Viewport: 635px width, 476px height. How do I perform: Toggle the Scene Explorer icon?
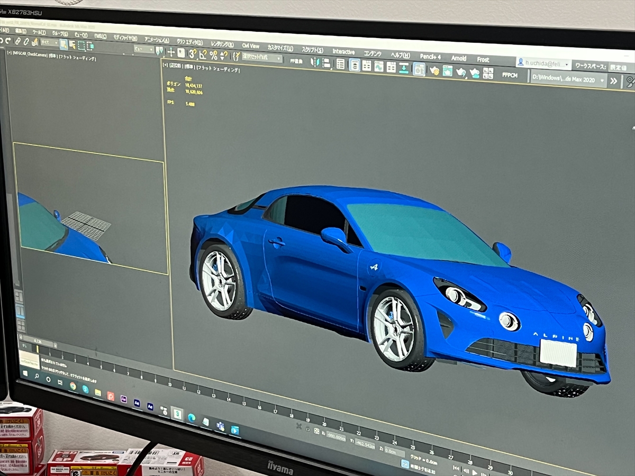point(340,63)
